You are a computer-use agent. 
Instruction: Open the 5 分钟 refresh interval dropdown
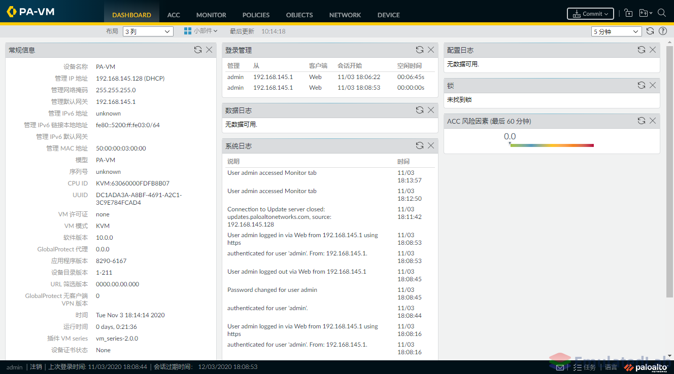(617, 31)
